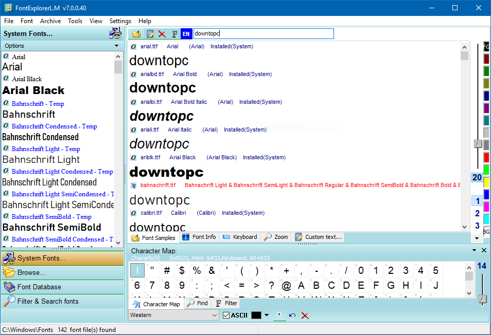Click the OpenType icon next to ariali.ttf
Viewport: 491px width, 335px height.
[x=133, y=129]
